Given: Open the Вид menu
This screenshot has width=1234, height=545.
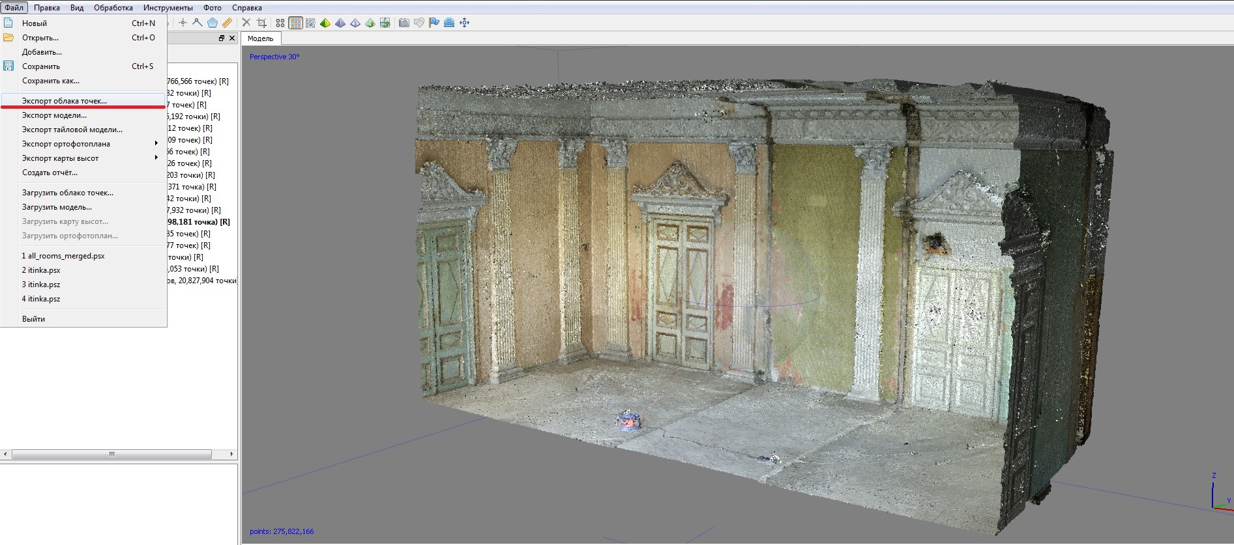Looking at the screenshot, I should 77,8.
